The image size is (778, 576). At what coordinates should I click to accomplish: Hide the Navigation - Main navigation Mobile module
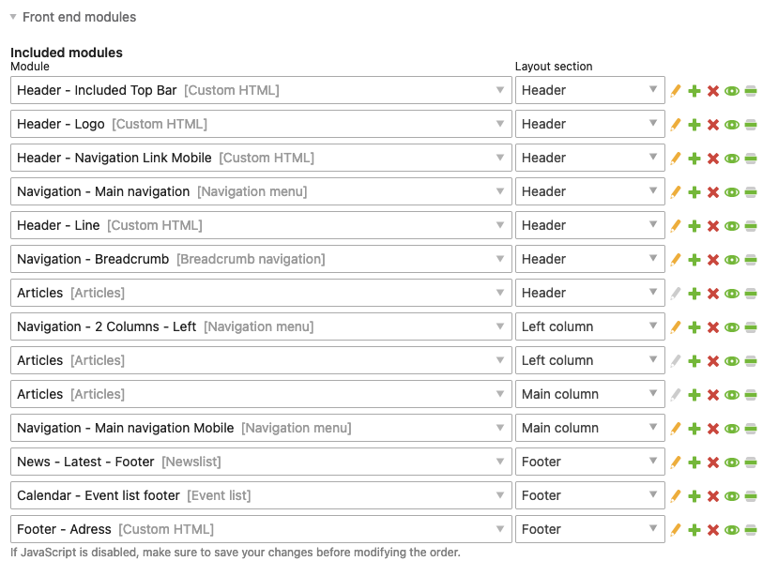(x=732, y=428)
